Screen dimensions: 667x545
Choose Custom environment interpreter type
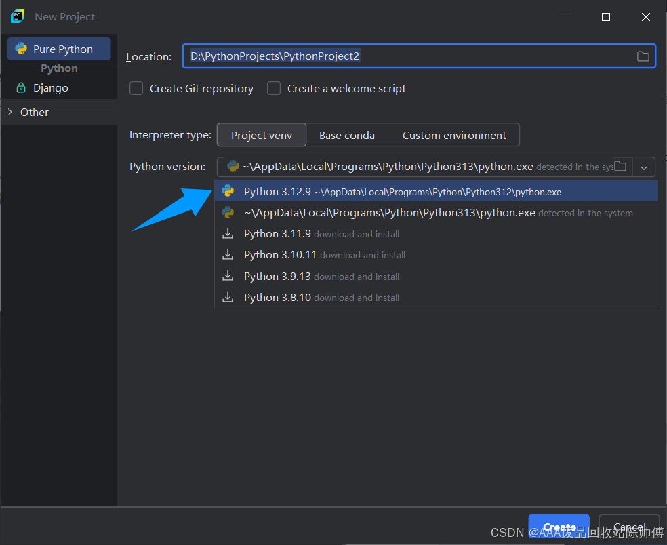coord(454,136)
